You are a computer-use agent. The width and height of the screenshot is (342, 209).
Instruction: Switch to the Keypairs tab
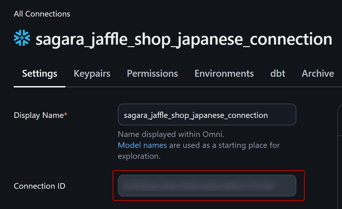(92, 74)
